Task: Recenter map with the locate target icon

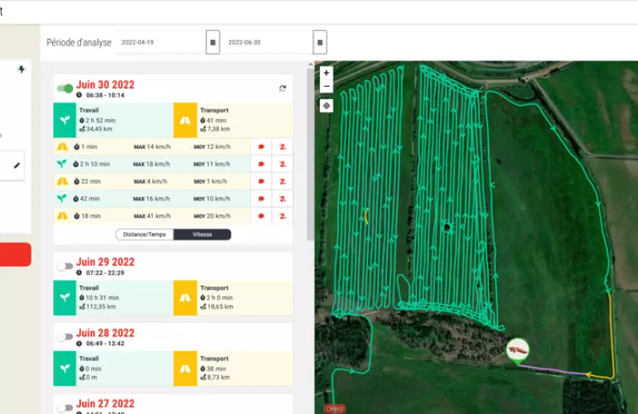Action: [x=326, y=106]
